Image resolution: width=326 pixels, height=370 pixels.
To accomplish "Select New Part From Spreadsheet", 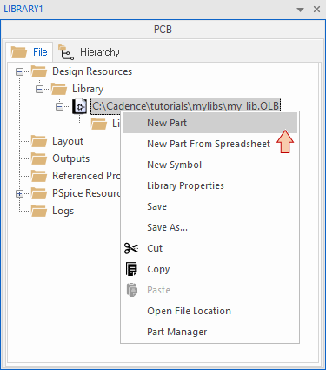I will click(210, 144).
